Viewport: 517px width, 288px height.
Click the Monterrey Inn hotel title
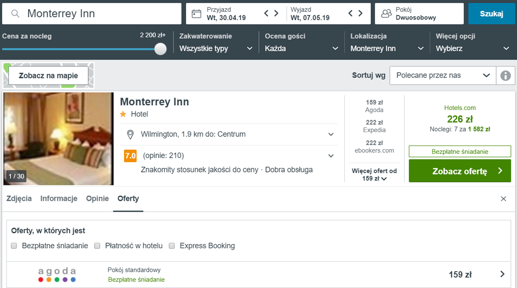[154, 102]
